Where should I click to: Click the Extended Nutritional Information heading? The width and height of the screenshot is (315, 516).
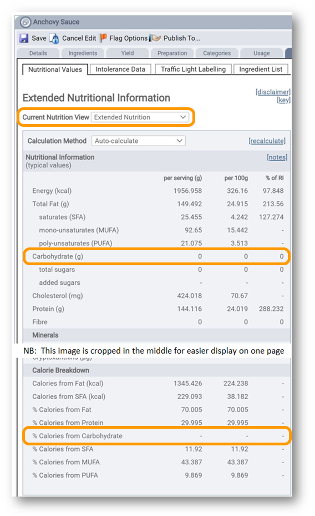96,98
